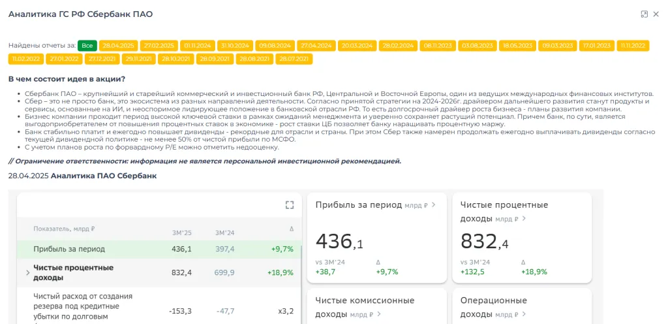Click the x3,2 delta value

coord(286,311)
